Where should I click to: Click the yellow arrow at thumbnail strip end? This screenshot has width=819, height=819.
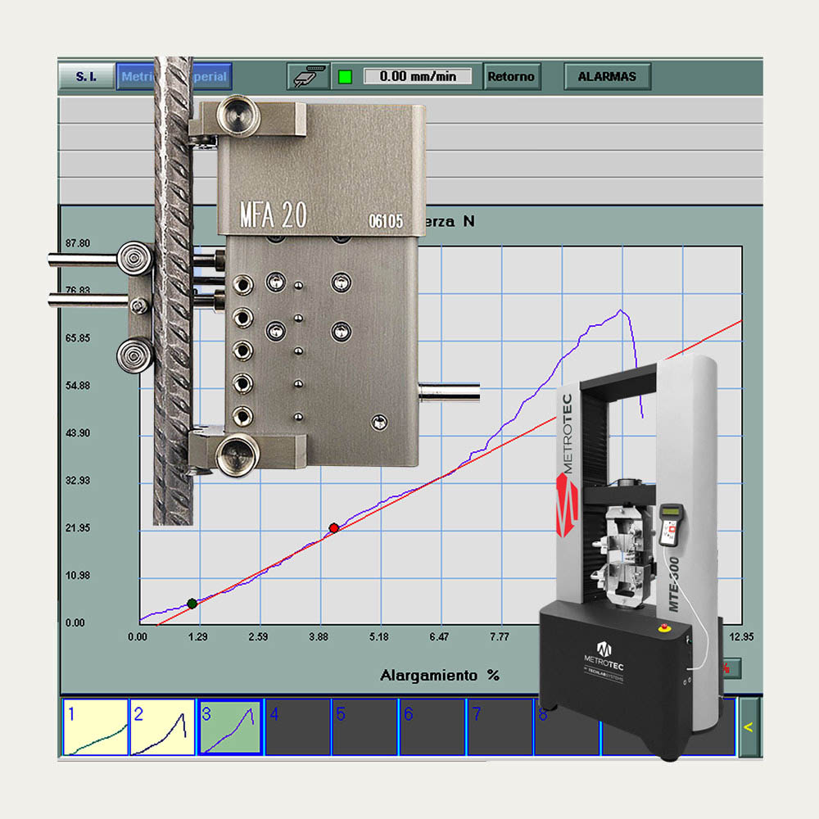(748, 726)
